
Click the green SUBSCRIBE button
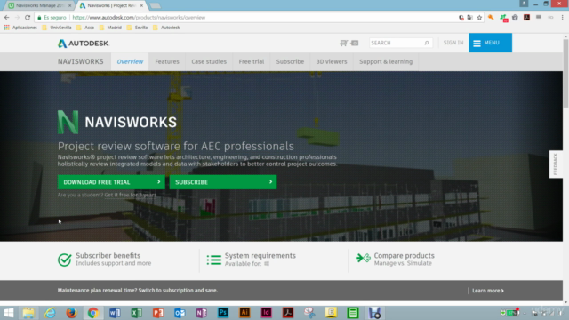tap(223, 182)
